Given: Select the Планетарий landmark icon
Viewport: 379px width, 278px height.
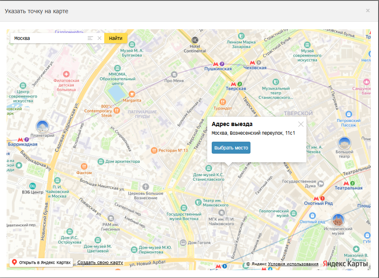Looking at the screenshot, I should [x=42, y=127].
